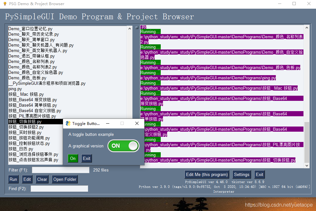The height and width of the screenshot is (211, 316).
Task: Click Edit Me (this program) button
Action: click(207, 174)
